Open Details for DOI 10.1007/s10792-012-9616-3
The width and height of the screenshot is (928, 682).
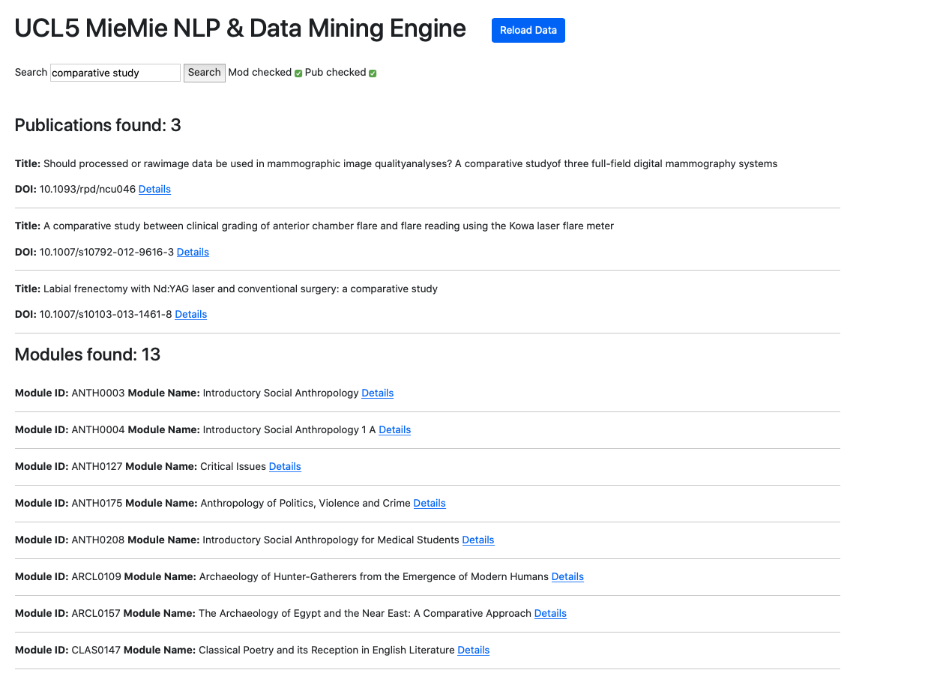pos(193,252)
